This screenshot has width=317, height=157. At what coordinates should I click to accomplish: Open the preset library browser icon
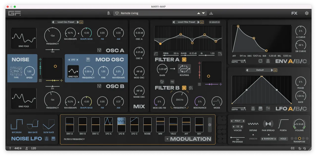point(109,13)
